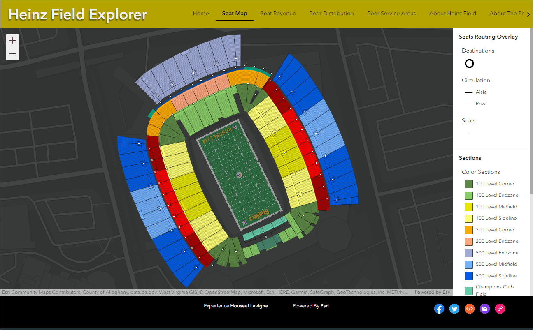Image resolution: width=533 pixels, height=330 pixels.
Task: Switch to the Seat Revenue tab
Action: coord(278,13)
